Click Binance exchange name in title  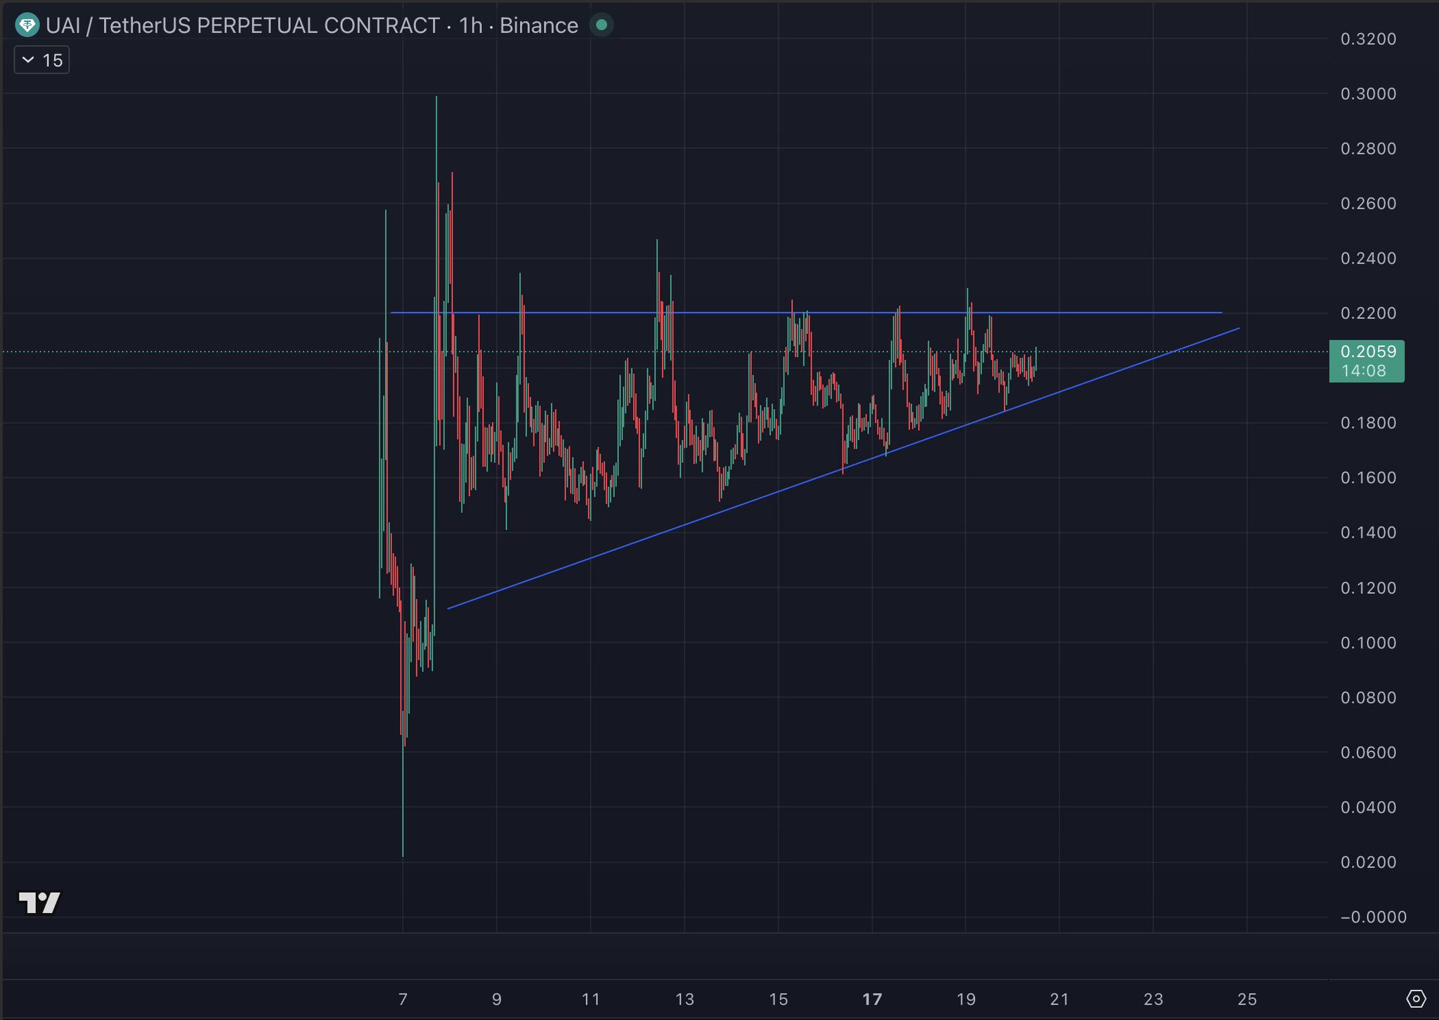(x=538, y=26)
